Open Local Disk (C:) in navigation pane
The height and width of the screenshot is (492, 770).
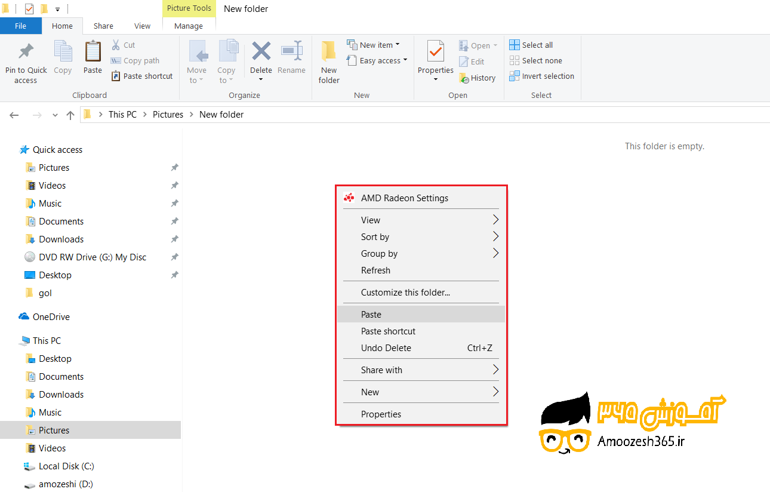coord(66,466)
